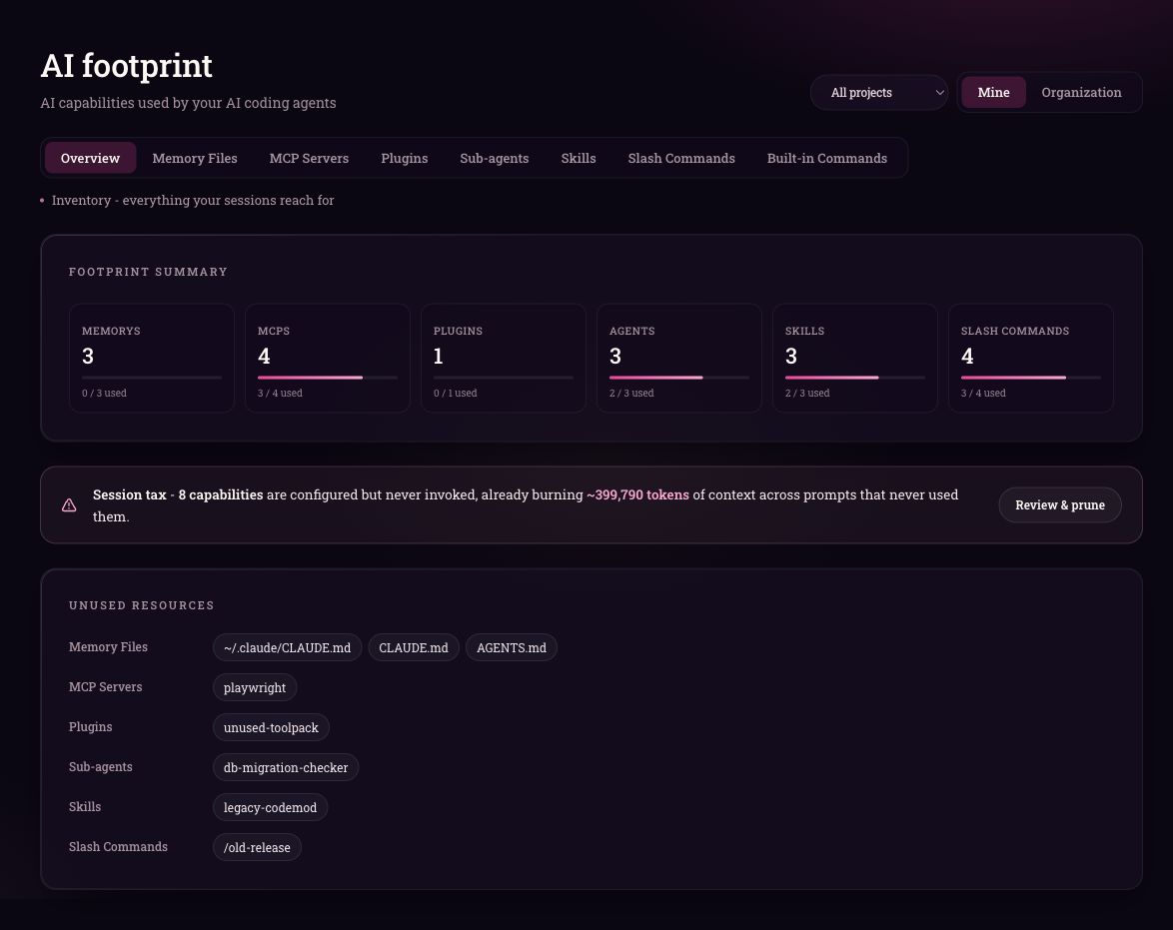This screenshot has width=1173, height=930.
Task: Click the Plugins row label in Unused Resources
Action: pos(91,727)
